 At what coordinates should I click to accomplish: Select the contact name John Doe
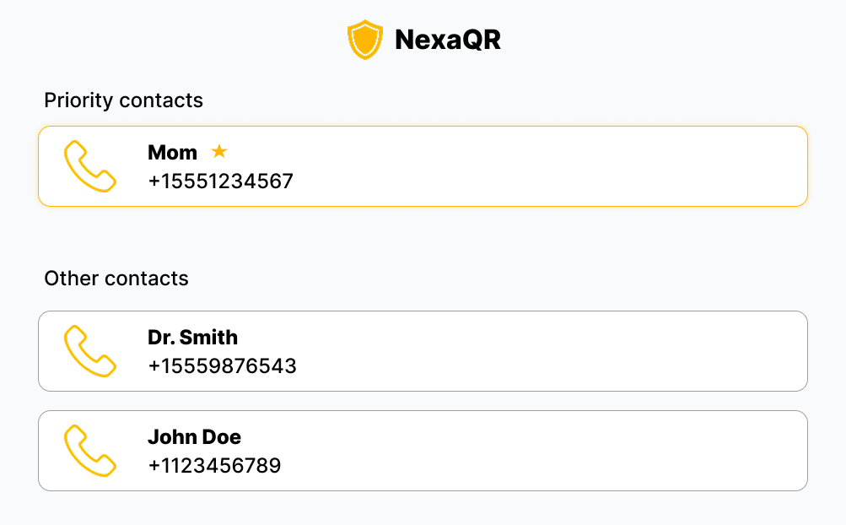[x=194, y=436]
